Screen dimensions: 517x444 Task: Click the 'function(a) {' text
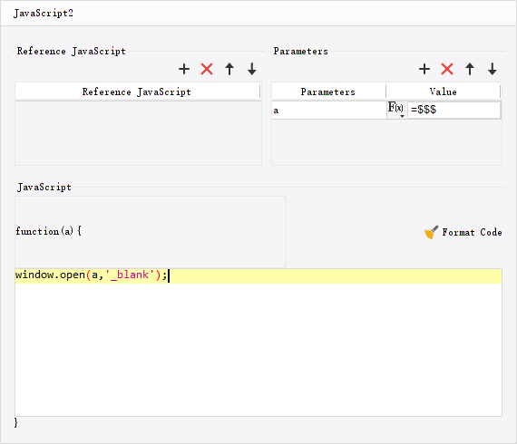(x=48, y=231)
